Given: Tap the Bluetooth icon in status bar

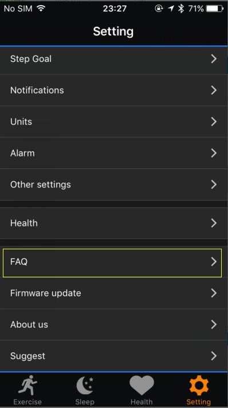Looking at the screenshot, I should [x=181, y=9].
